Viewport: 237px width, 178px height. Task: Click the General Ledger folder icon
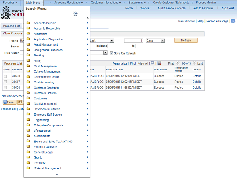[28, 152]
